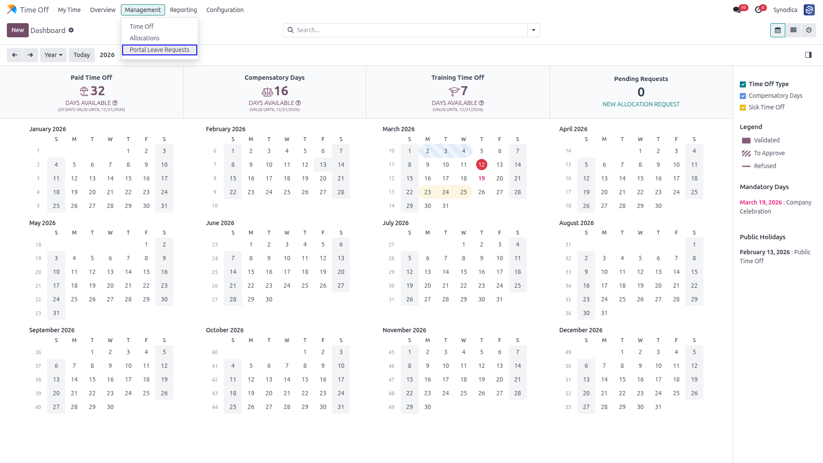
Task: Open the messages chat icon
Action: point(737,10)
